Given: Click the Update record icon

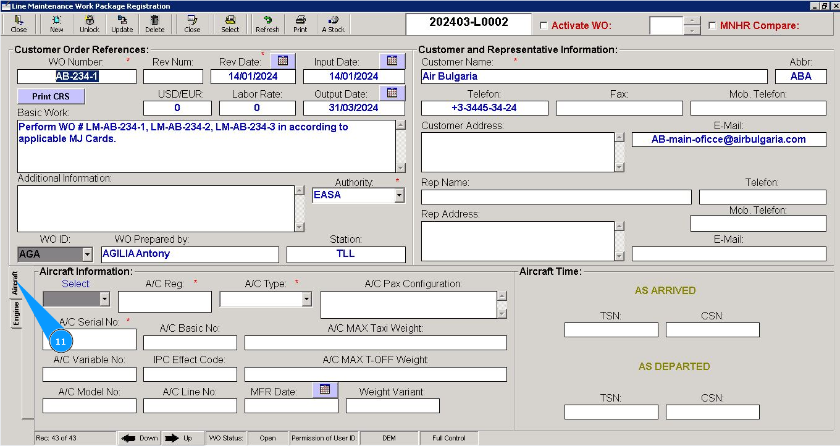Looking at the screenshot, I should pos(122,23).
